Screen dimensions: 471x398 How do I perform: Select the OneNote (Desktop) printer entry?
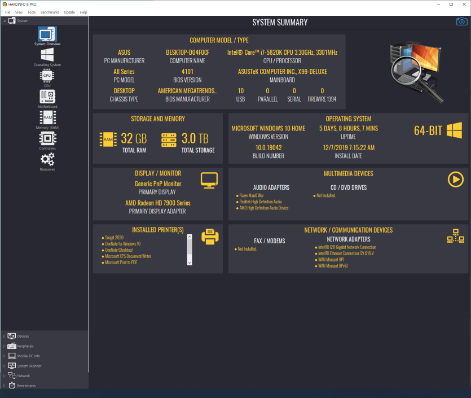pyautogui.click(x=118, y=250)
